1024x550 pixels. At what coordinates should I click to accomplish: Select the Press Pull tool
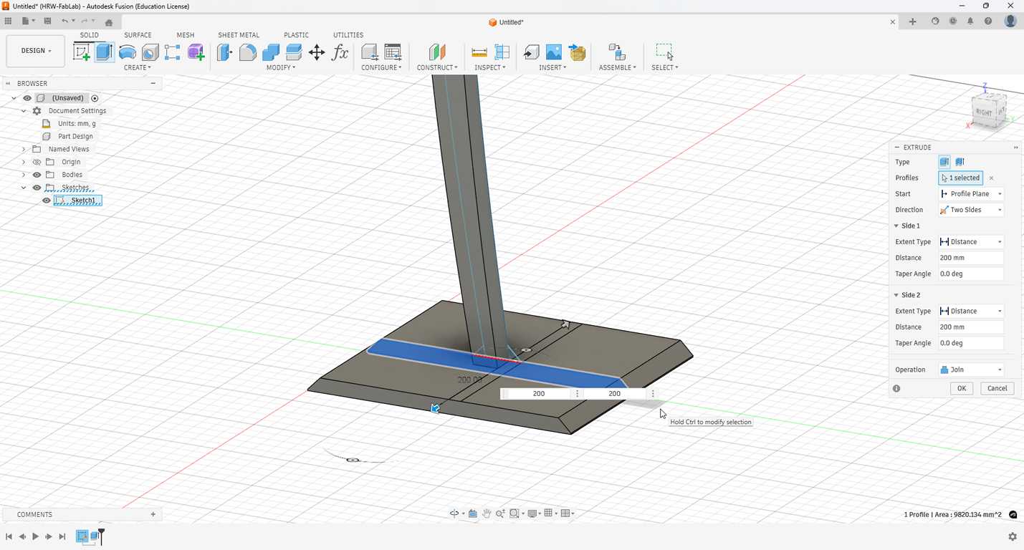click(225, 52)
